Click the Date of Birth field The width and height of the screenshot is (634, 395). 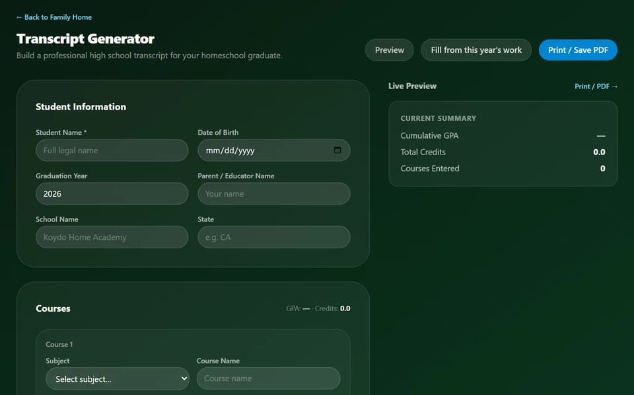(x=273, y=151)
